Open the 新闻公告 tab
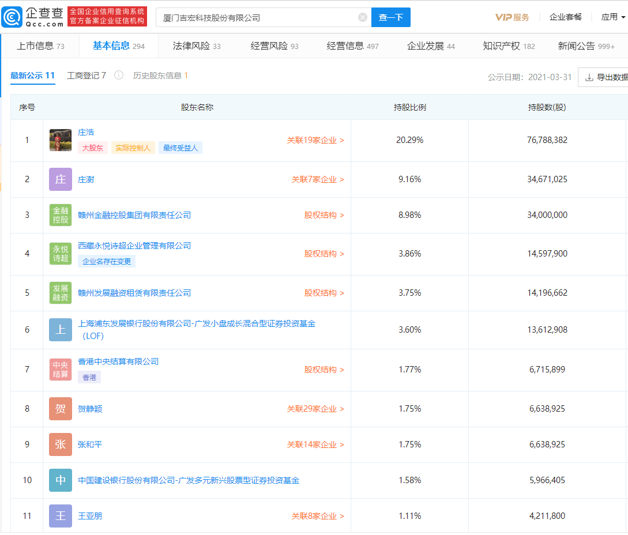The width and height of the screenshot is (628, 535). pyautogui.click(x=586, y=46)
